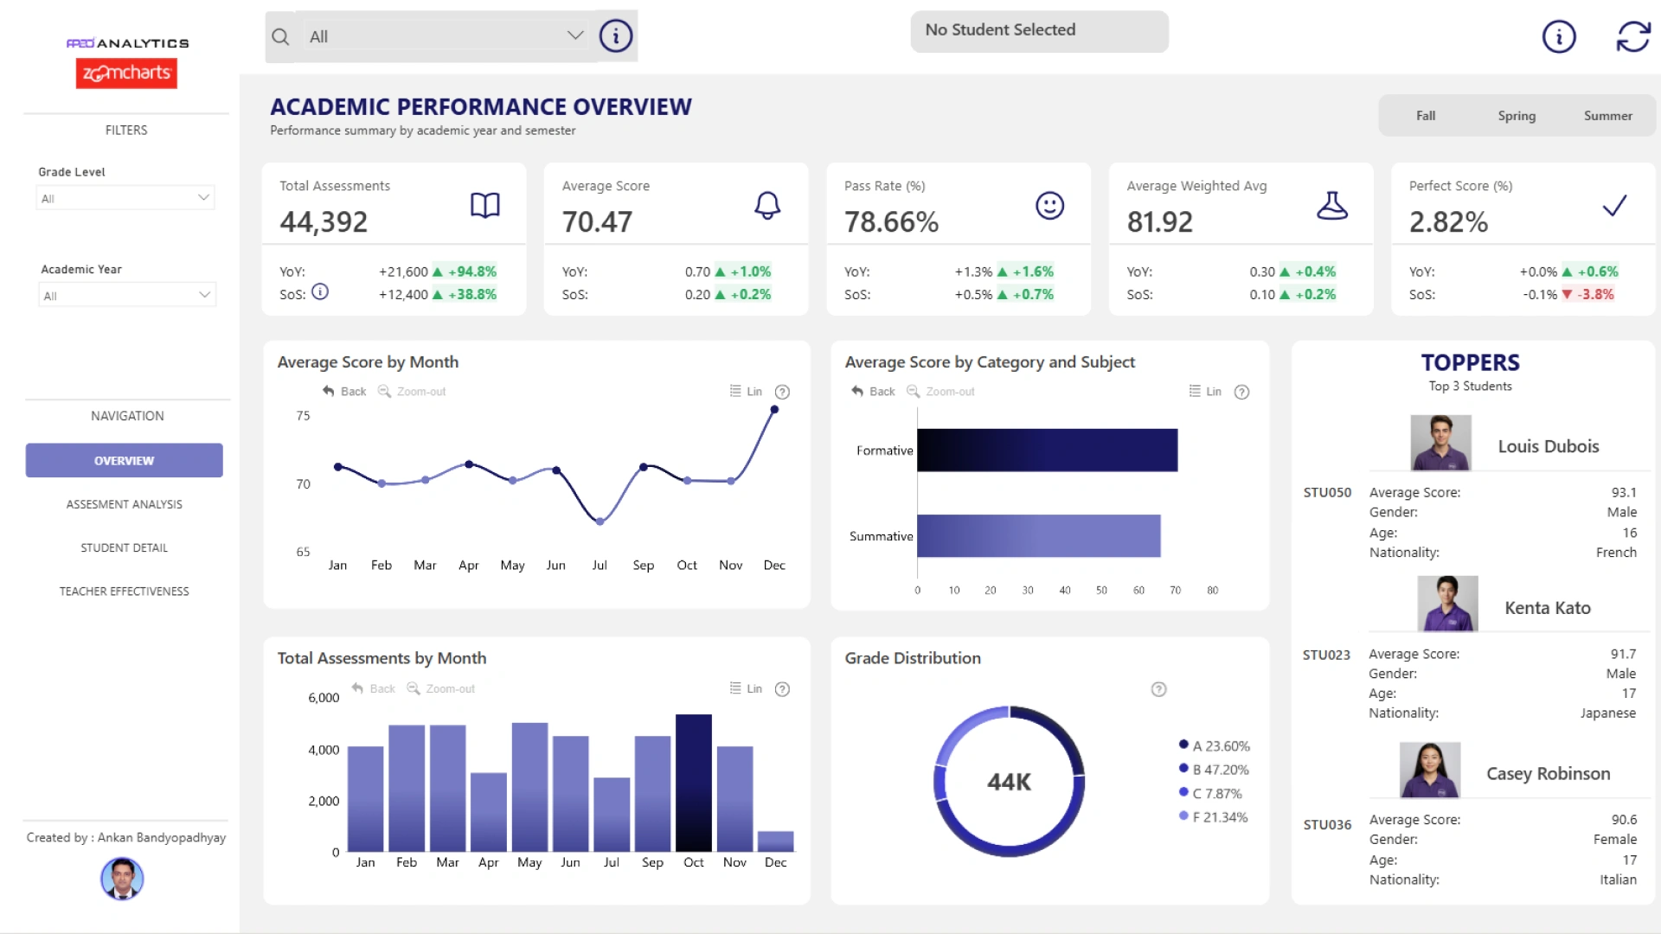Click Back arrow in Average Score by Category chart

873,392
